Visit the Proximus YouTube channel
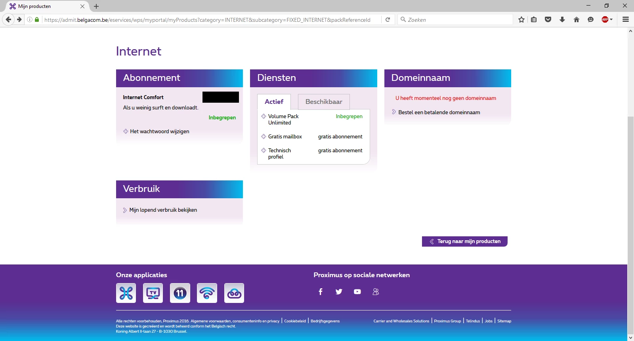The height and width of the screenshot is (341, 634). (x=357, y=292)
